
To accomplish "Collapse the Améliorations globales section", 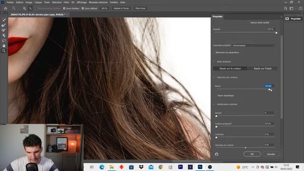I will point(214,104).
